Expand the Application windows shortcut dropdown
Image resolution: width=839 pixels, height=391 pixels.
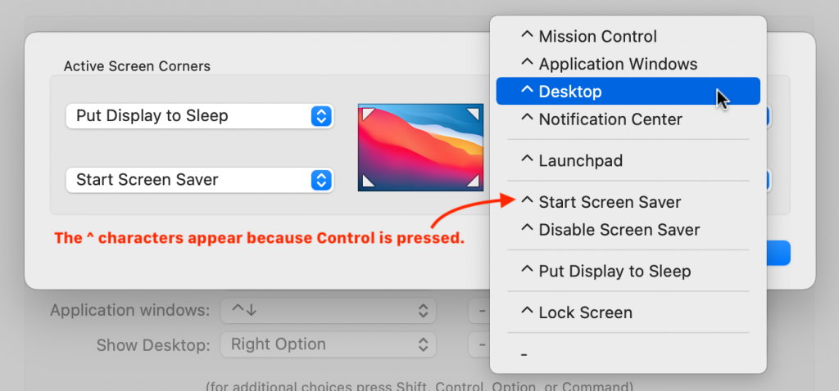(328, 311)
